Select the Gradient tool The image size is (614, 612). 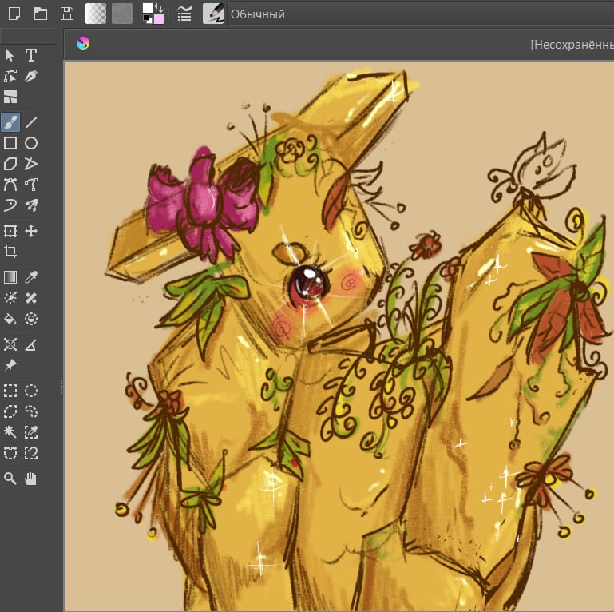(10, 277)
